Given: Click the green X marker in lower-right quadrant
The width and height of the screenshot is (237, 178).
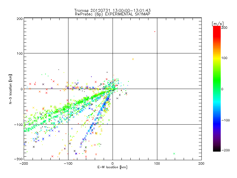Looking at the screenshot, I should [x=174, y=154].
